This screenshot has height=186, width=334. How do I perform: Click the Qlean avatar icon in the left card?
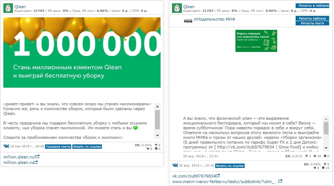click(8, 8)
